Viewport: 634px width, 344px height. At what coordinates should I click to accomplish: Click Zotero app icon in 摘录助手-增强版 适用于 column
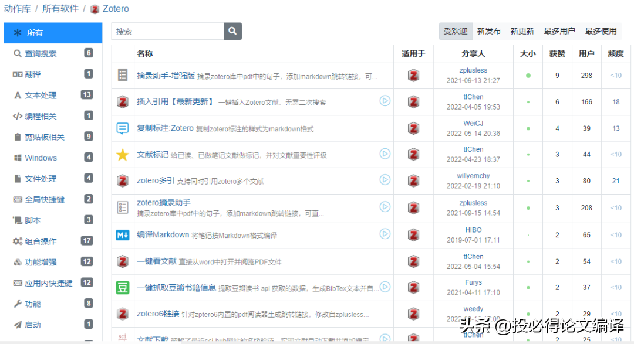[413, 76]
